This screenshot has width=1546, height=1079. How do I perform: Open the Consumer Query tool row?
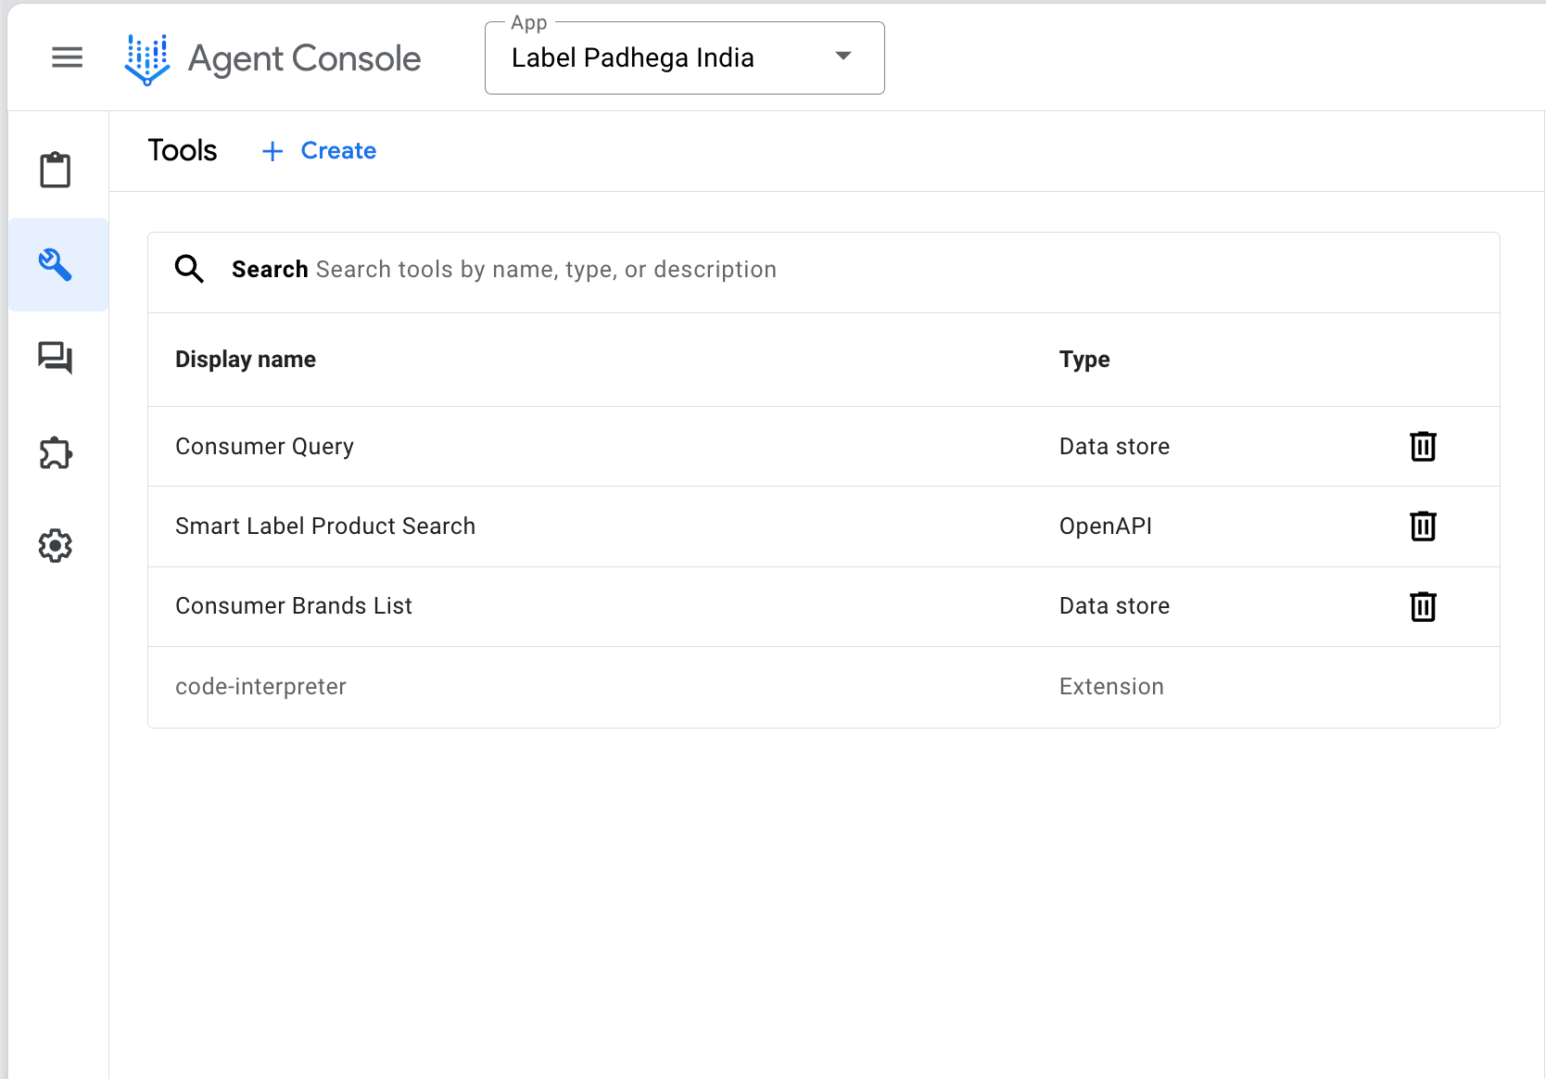[265, 447]
